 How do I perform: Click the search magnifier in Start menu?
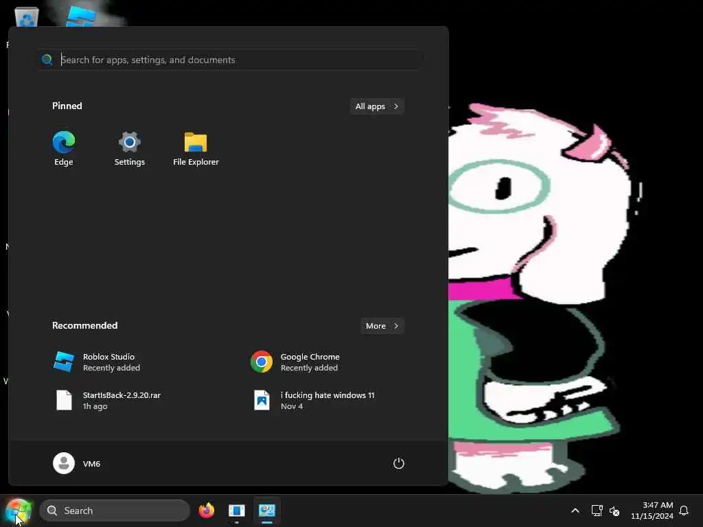47,60
